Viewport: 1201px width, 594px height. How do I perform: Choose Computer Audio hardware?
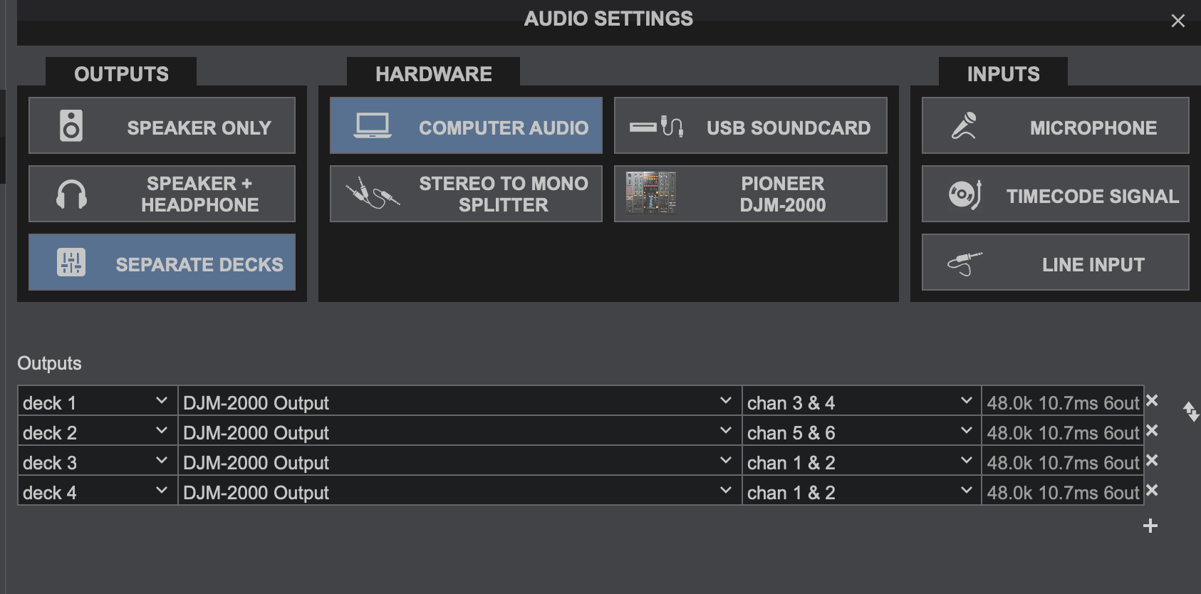(466, 126)
